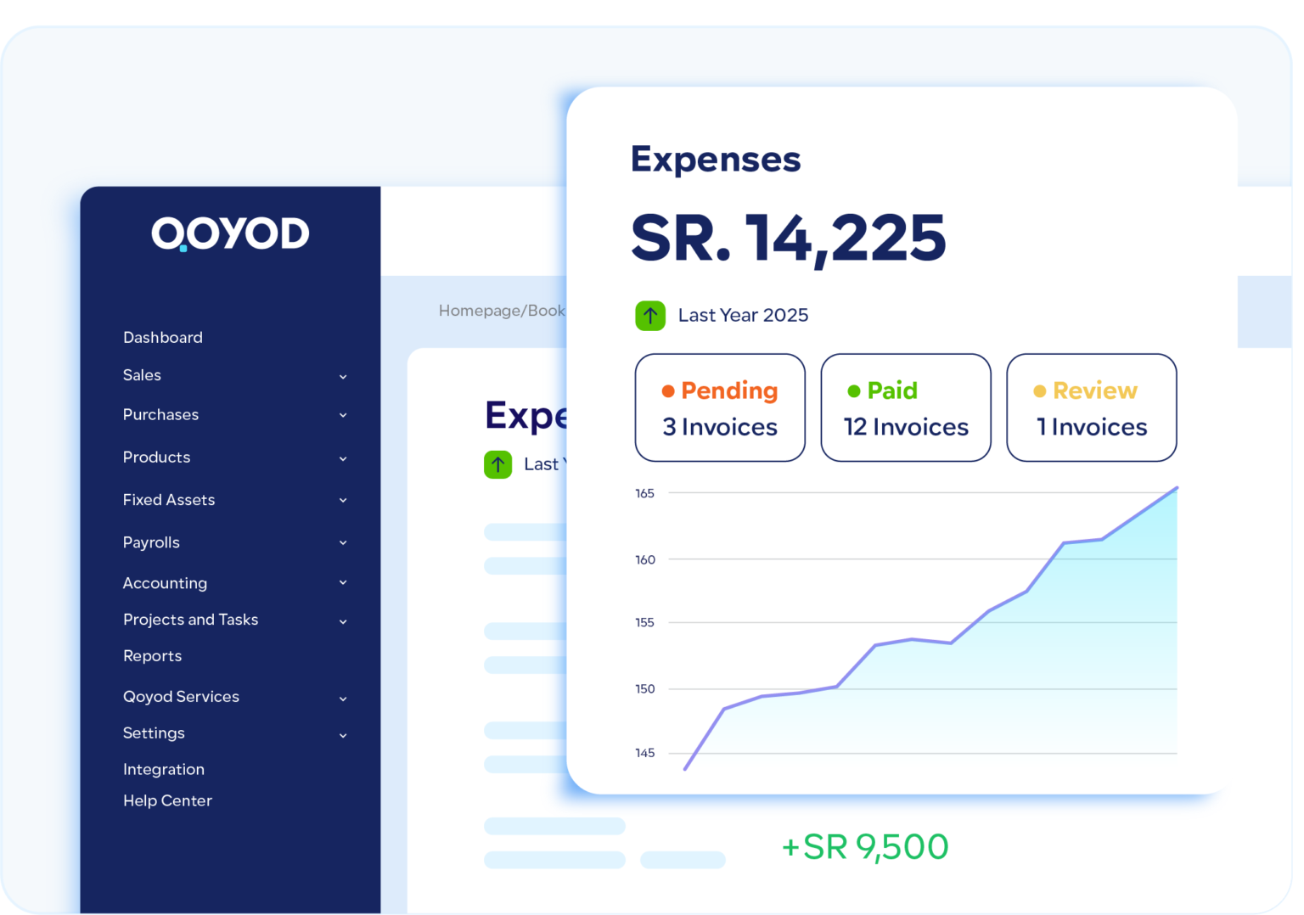Expand Fixed Assets section arrow
1304x915 pixels.
click(343, 501)
